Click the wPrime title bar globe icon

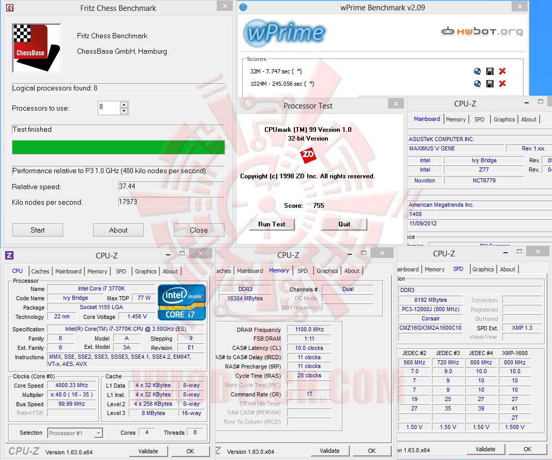[243, 7]
